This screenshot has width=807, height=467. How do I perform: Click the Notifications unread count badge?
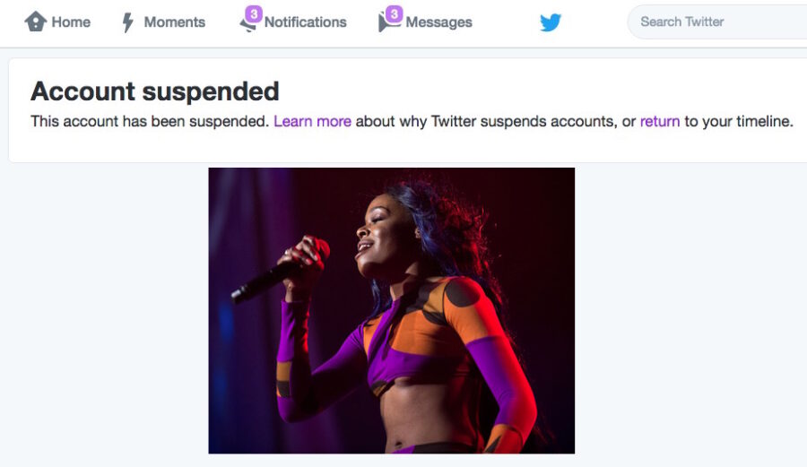[254, 13]
